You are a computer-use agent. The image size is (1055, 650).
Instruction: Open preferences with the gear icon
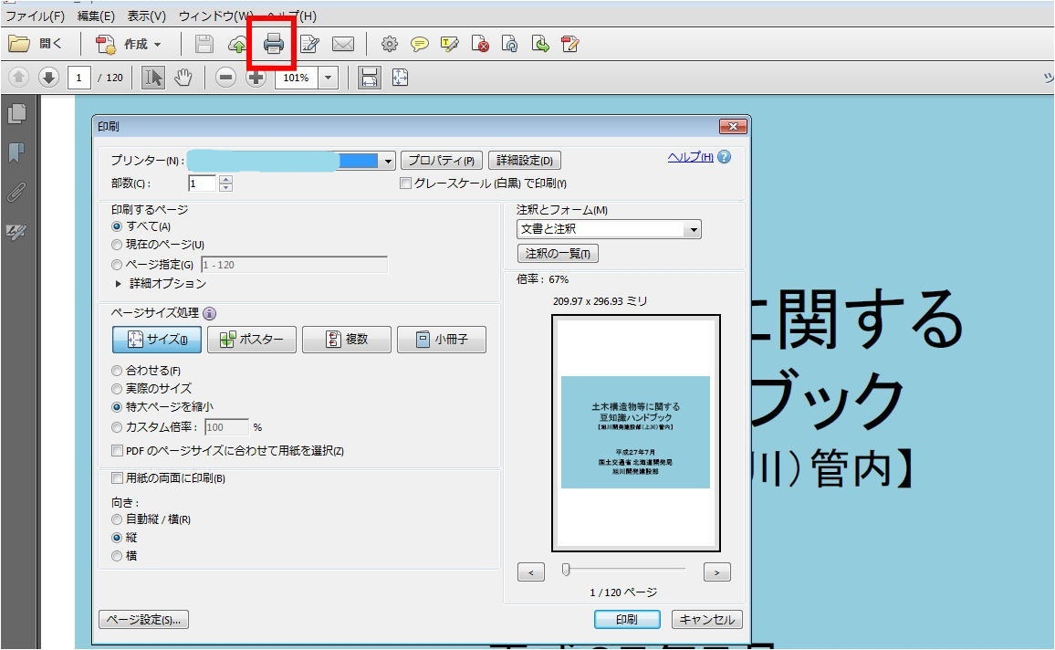pyautogui.click(x=389, y=45)
